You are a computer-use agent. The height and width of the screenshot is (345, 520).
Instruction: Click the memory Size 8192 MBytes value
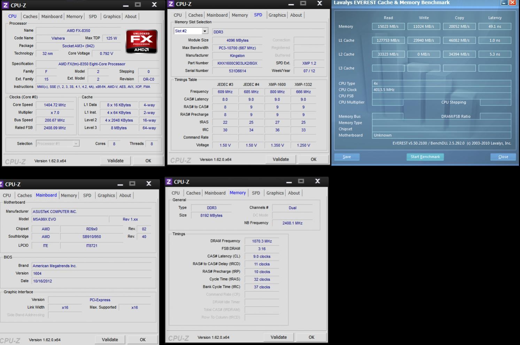[x=211, y=216]
